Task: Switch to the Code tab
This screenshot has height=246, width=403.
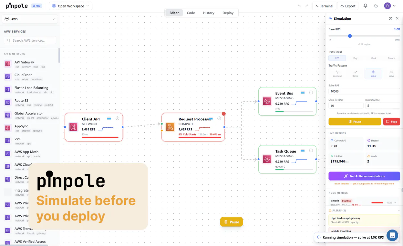Action: point(191,13)
